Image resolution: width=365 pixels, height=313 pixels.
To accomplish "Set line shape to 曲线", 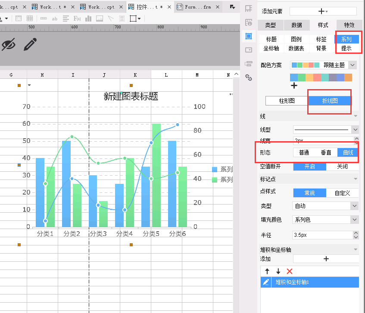I will click(x=348, y=152).
